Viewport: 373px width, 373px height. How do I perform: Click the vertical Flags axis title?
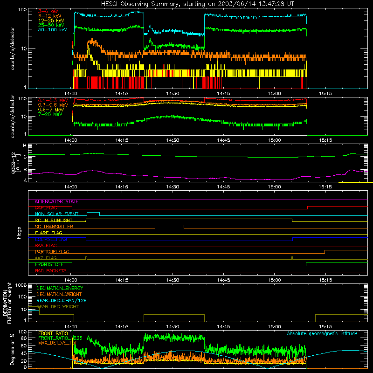19,233
